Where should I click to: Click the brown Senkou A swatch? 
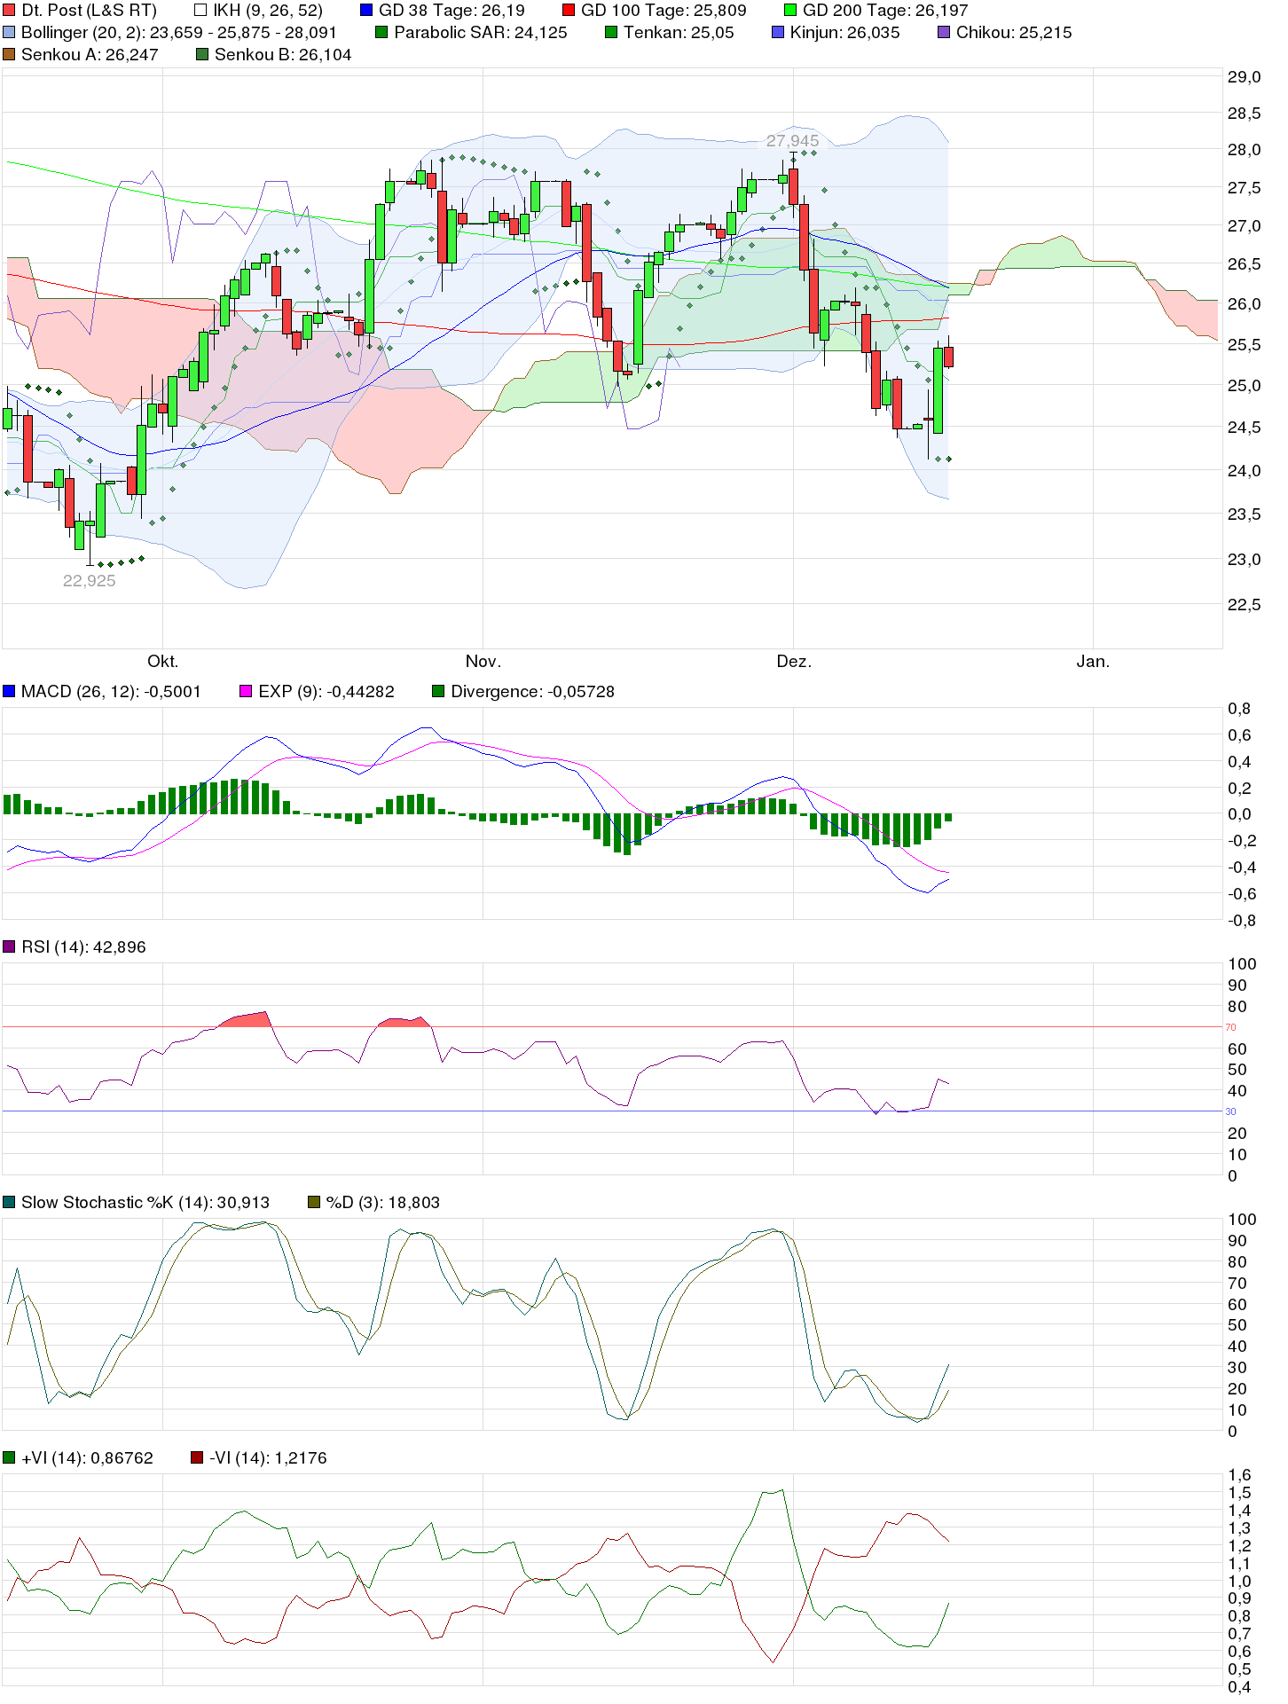(9, 55)
